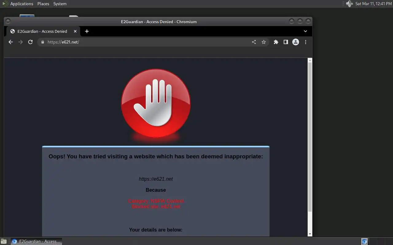Click the Chromium tray icon at bottom right

[364, 241]
